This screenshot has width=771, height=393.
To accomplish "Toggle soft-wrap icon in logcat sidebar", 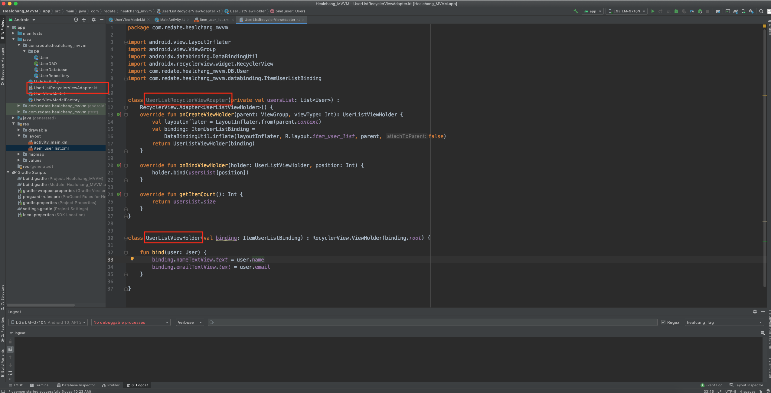I will [x=10, y=373].
